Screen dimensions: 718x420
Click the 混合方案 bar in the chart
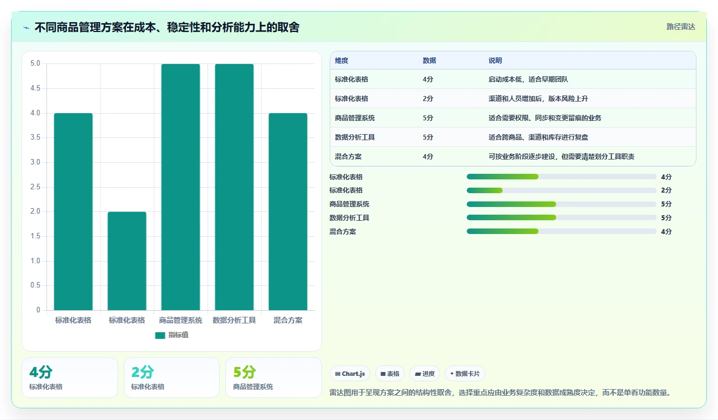tap(288, 211)
